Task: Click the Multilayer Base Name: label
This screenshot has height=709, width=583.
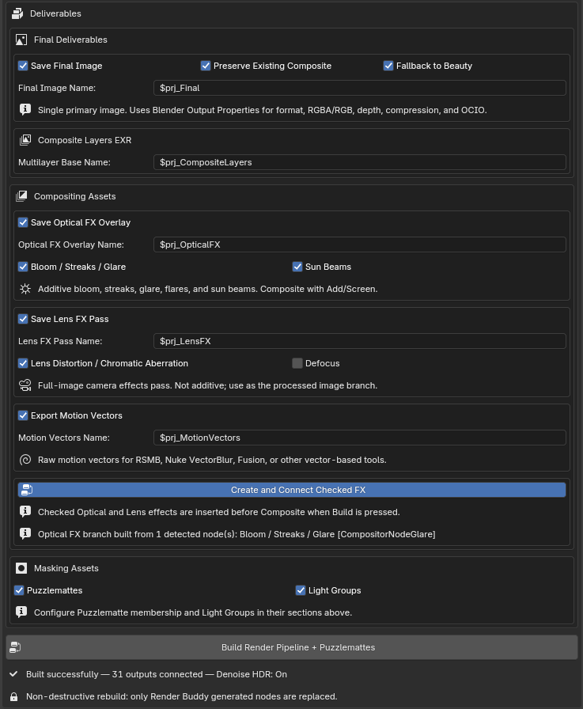Action: pyautogui.click(x=64, y=162)
